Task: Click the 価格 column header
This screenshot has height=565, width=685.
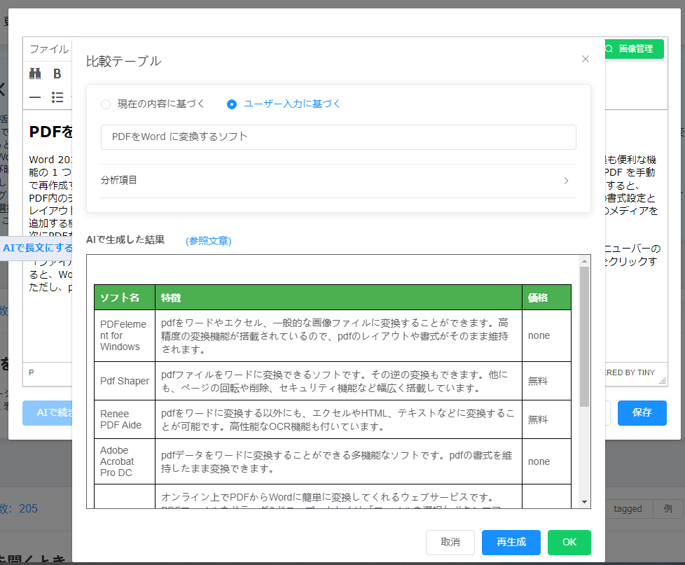Action: tap(546, 298)
